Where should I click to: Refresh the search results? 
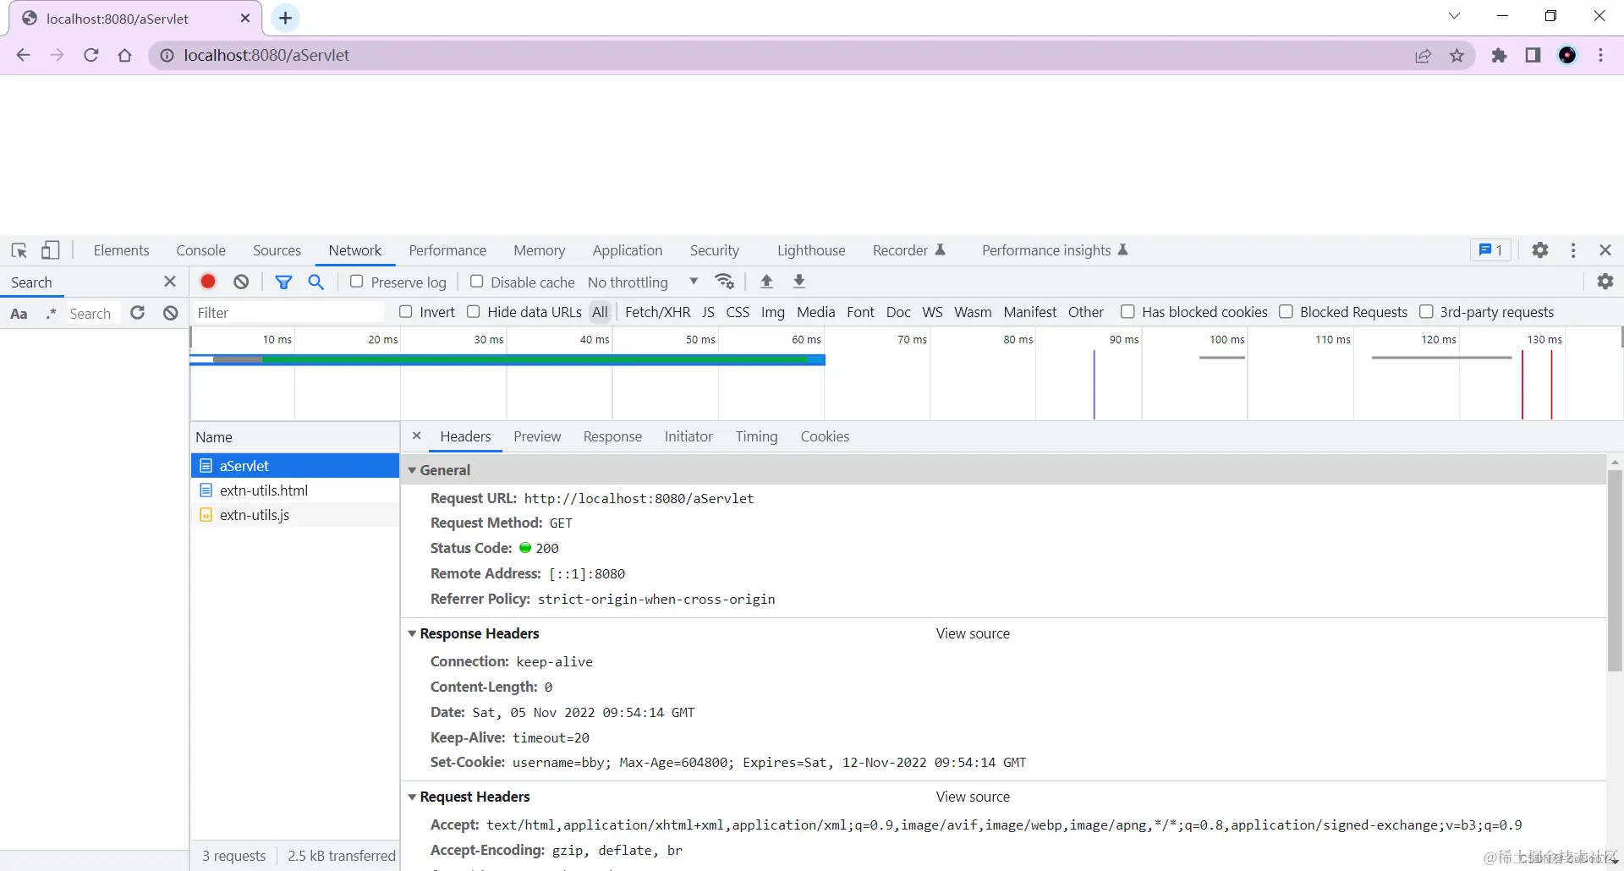click(138, 313)
